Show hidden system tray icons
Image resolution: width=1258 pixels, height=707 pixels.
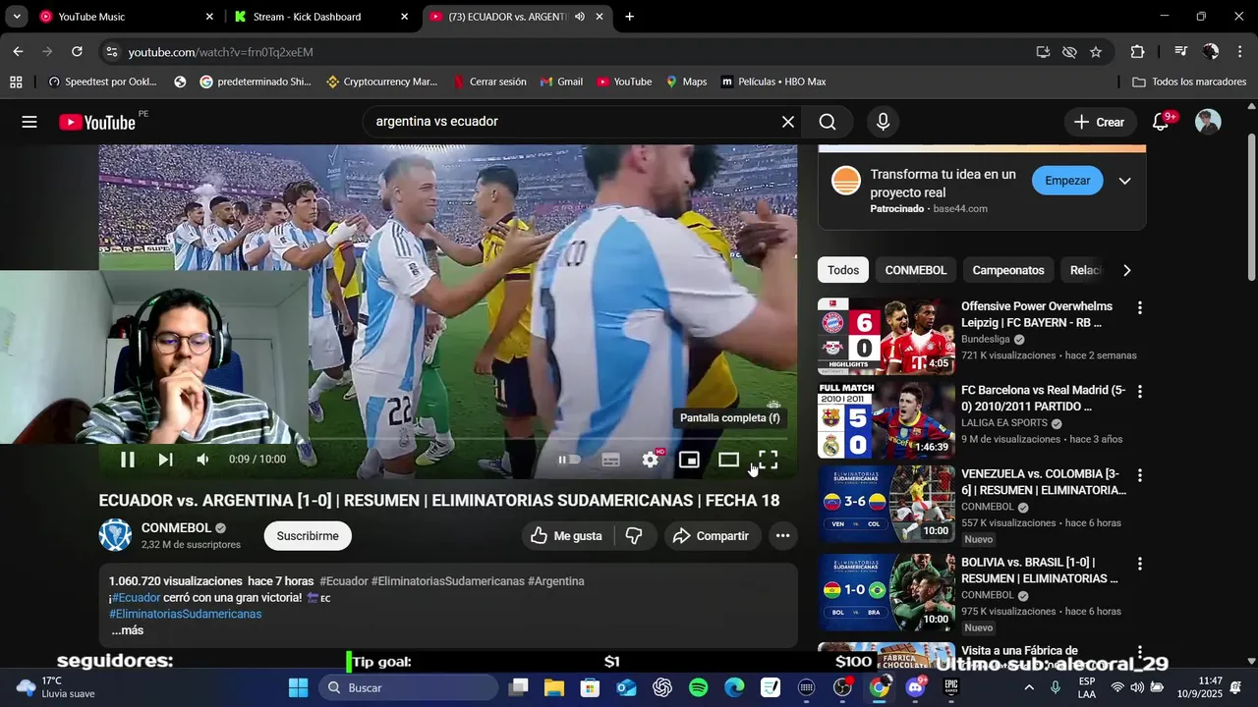click(1029, 687)
